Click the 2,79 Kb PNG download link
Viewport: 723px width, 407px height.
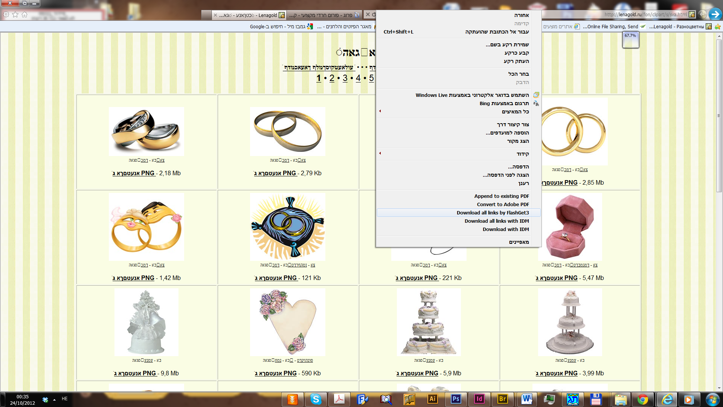(276, 173)
